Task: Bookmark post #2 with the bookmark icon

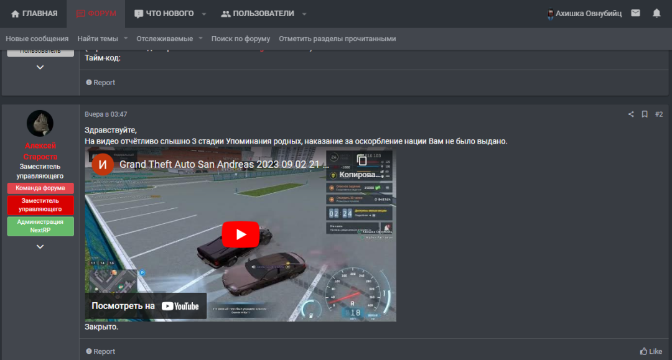Action: [x=645, y=114]
